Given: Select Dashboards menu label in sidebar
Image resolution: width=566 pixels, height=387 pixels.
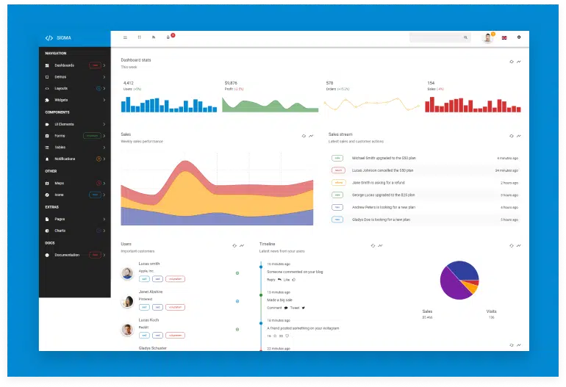Looking at the screenshot, I should [x=64, y=65].
